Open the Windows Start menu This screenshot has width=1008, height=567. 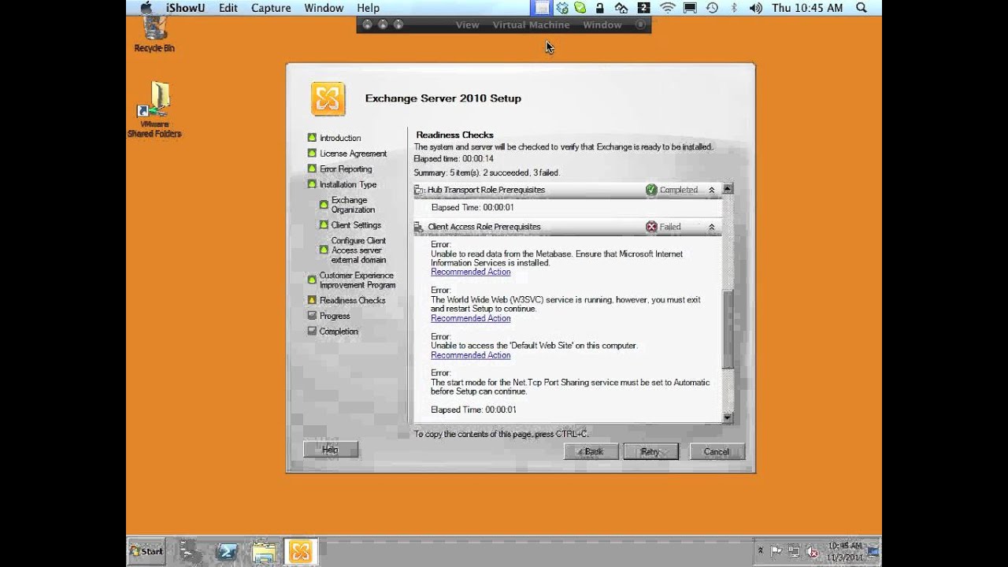pos(146,551)
